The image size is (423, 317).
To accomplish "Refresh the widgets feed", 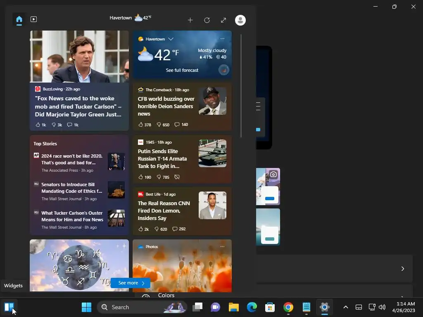I will point(207,20).
